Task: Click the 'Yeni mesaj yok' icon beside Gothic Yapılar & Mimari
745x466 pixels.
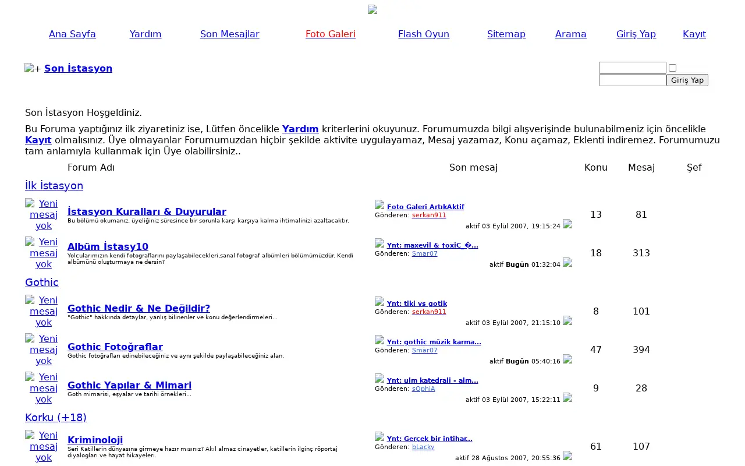Action: pos(44,388)
